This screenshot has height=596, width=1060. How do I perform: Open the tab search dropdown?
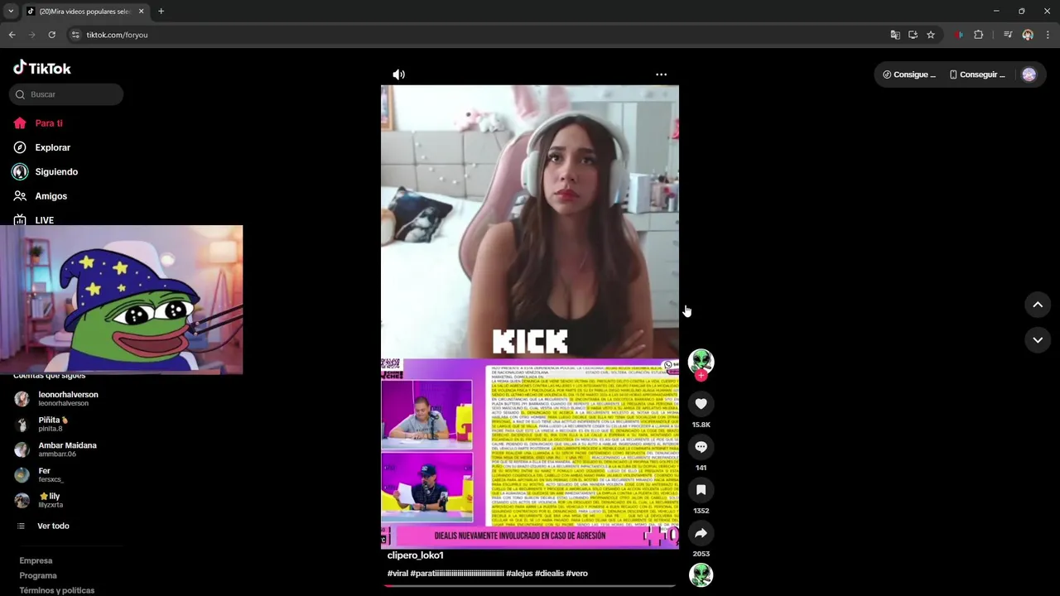pos(11,12)
